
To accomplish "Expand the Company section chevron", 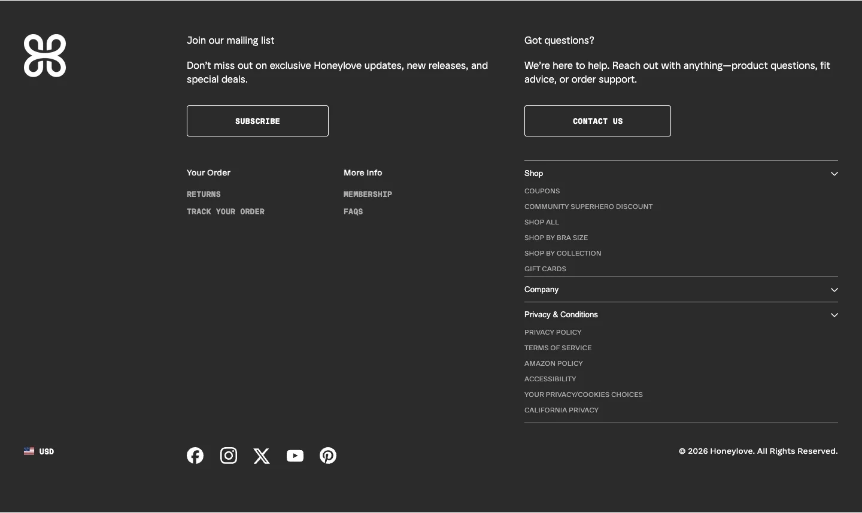I will 834,290.
